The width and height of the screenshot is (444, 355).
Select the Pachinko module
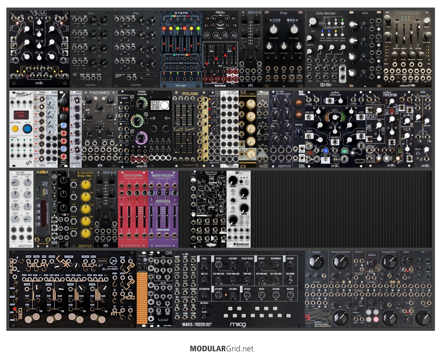[100, 129]
